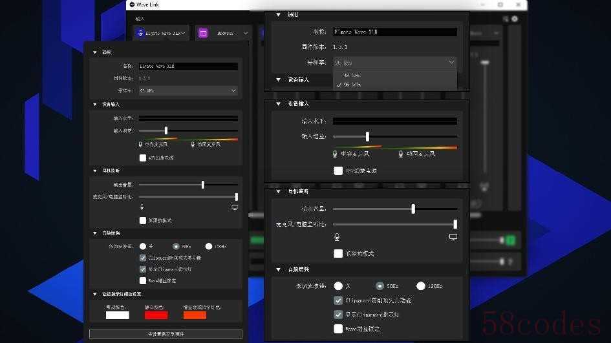This screenshot has height=343, width=611.
Task: Click the icon left of the settings gear
Action: pos(506,19)
